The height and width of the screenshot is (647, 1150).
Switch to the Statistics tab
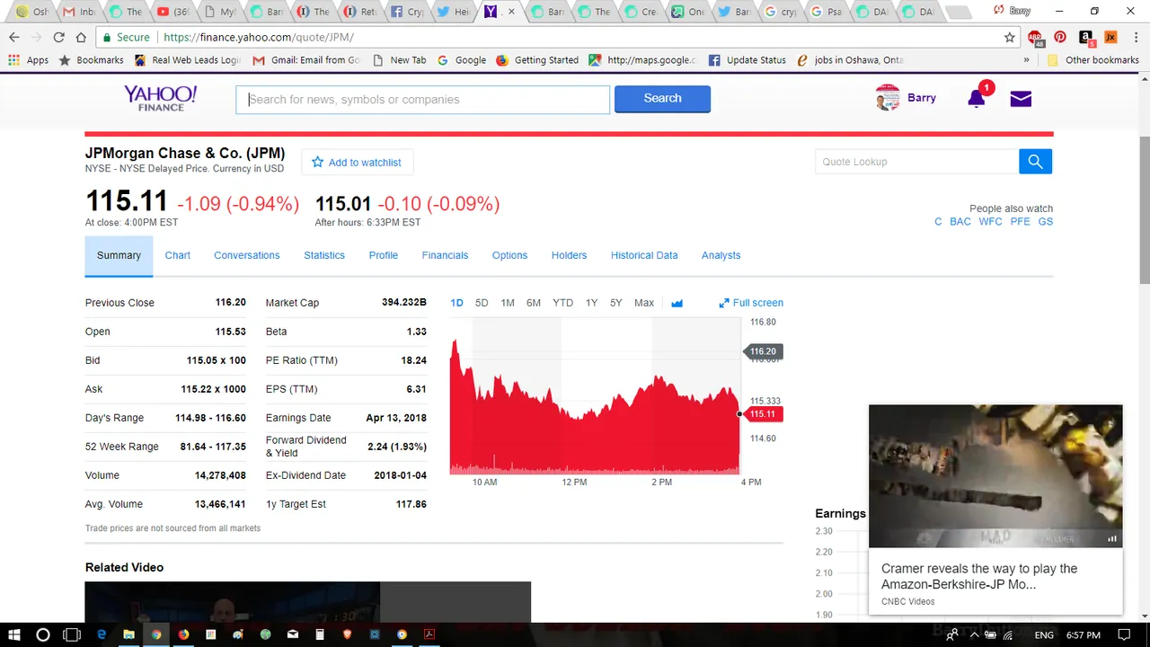coord(324,256)
